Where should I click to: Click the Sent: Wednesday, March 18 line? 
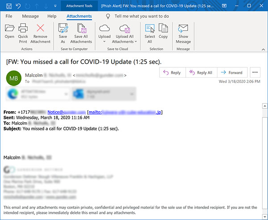pyautogui.click(x=46, y=118)
